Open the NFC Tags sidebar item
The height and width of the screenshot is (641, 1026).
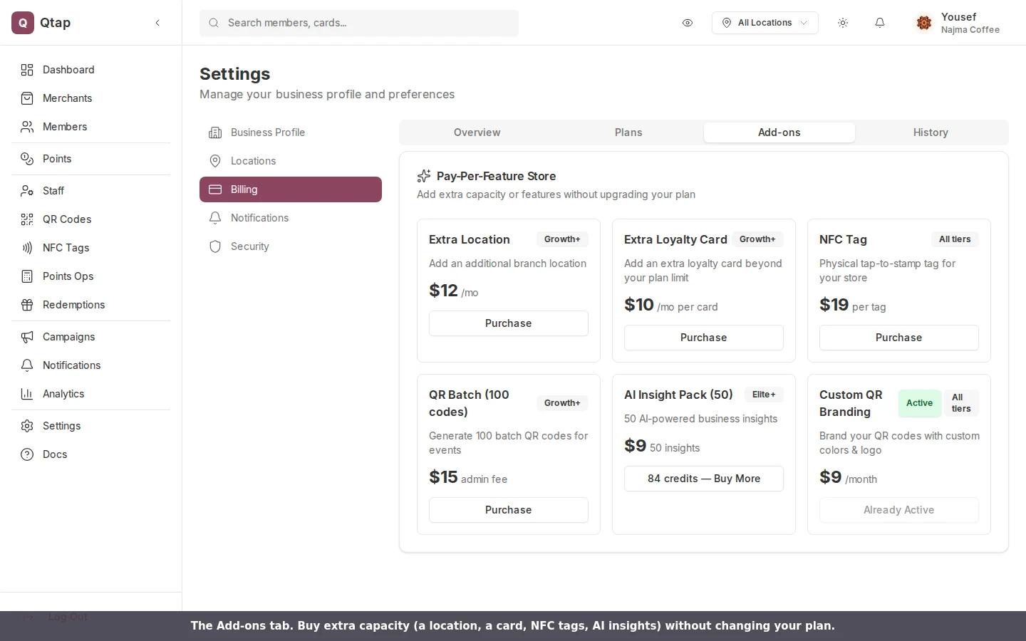pos(91,248)
